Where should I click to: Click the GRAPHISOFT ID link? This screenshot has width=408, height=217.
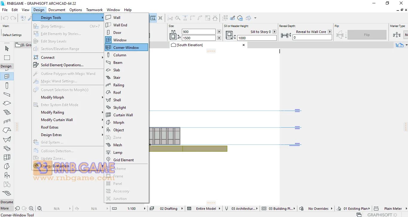coord(382,215)
